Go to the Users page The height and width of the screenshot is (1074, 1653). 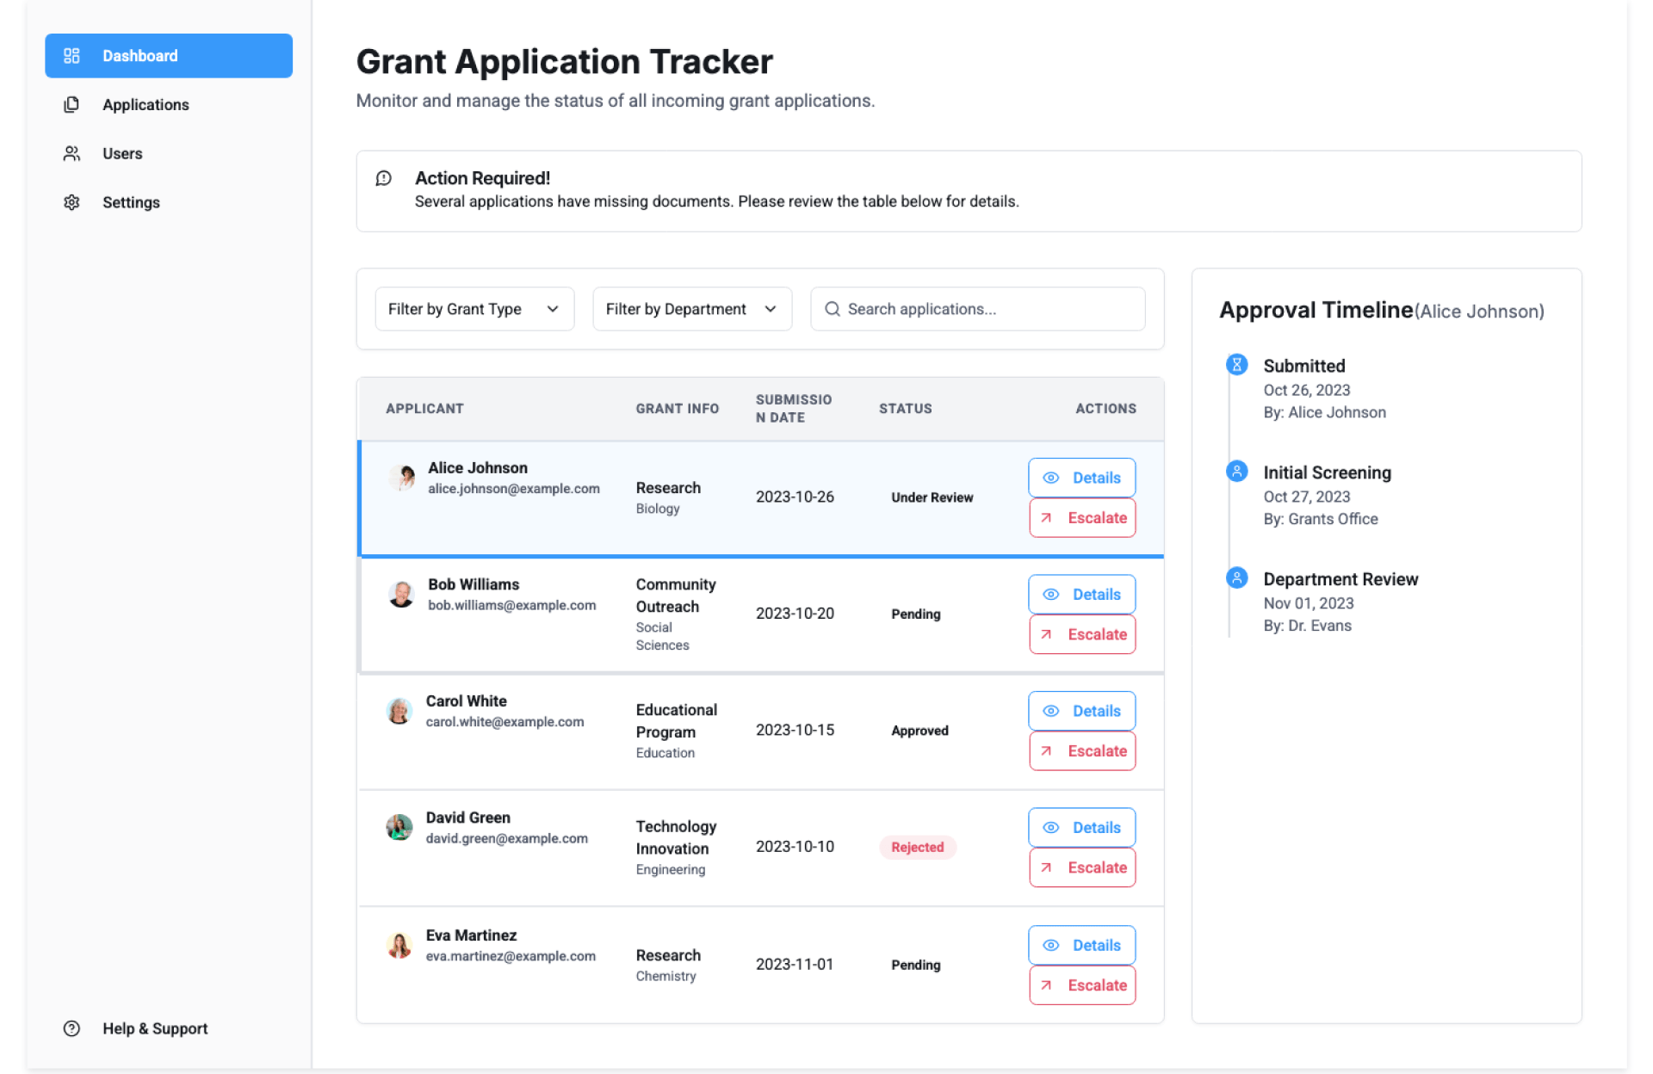(x=122, y=154)
